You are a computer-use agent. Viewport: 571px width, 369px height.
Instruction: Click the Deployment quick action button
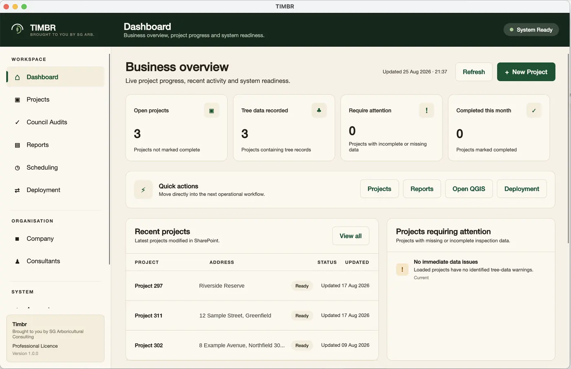[522, 189]
